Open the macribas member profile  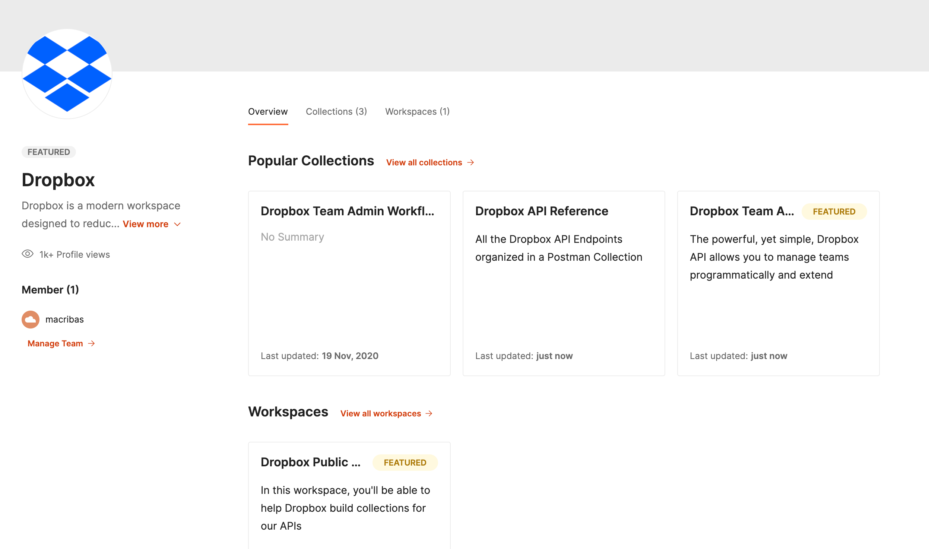[x=64, y=320]
